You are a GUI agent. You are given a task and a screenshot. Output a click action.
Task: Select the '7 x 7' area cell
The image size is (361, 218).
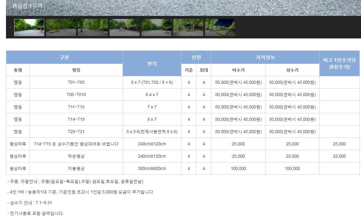[x=152, y=107]
